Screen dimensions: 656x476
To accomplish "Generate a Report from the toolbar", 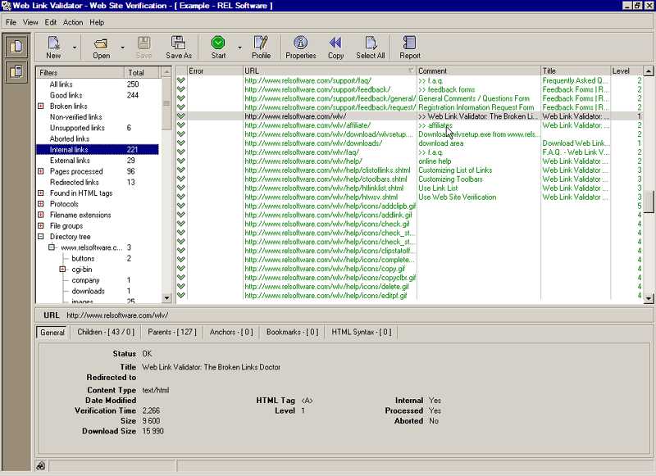I will coord(409,48).
